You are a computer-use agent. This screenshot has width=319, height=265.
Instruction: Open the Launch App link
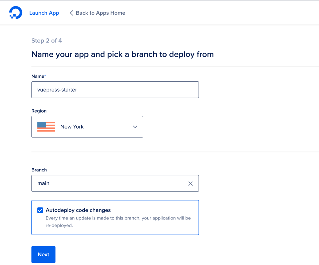click(x=44, y=13)
